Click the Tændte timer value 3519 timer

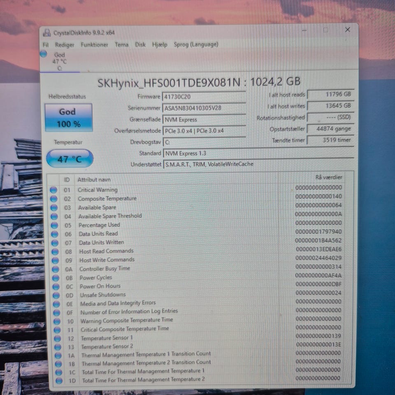coord(330,140)
